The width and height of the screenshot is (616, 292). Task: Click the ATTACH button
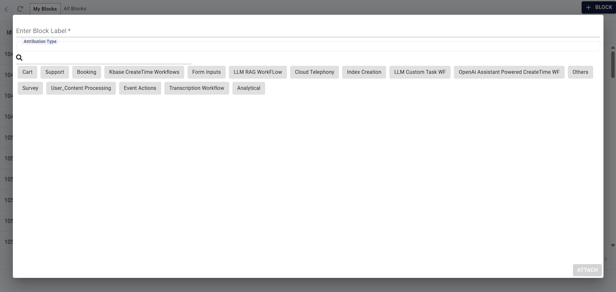coord(587,270)
